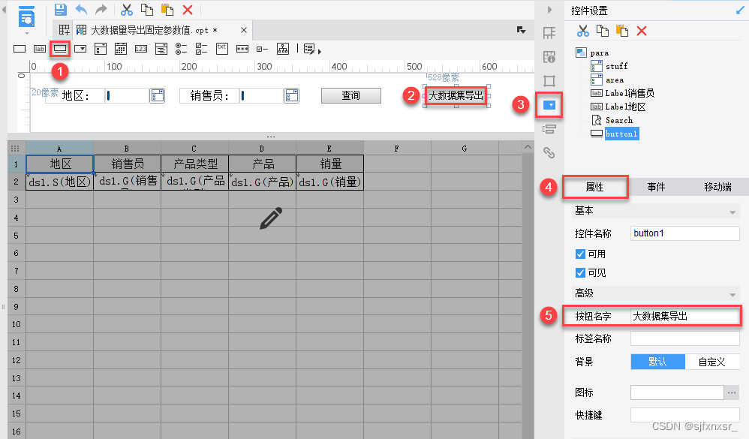
Task: Insert the dropdown tree list widget
Action: coord(161,49)
